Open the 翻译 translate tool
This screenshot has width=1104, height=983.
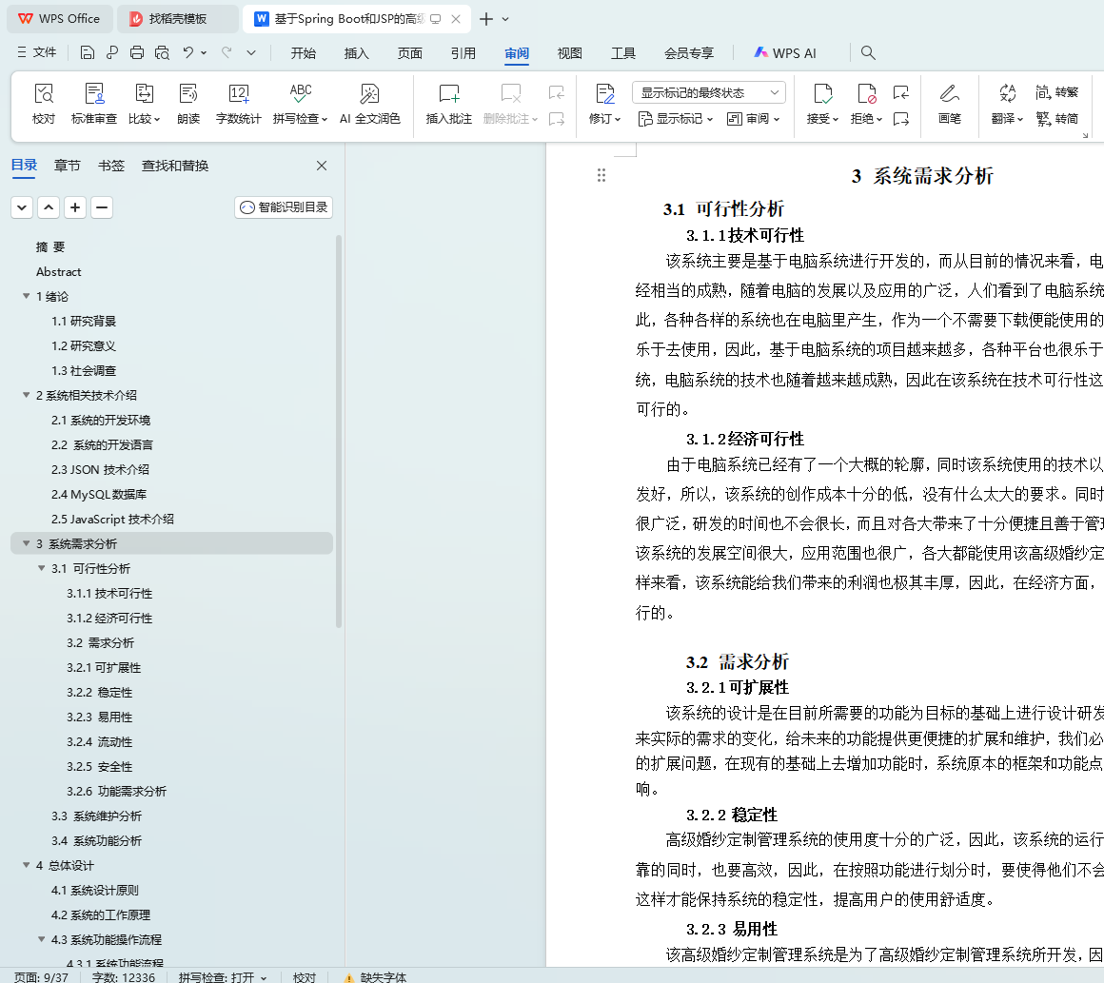point(1007,104)
